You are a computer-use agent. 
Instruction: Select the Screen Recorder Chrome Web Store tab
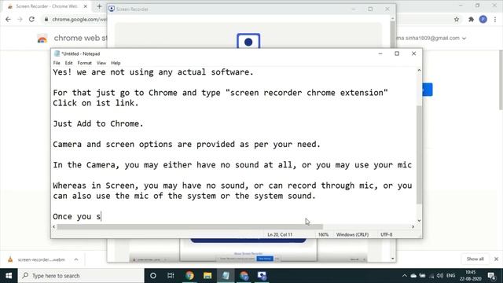click(x=46, y=6)
